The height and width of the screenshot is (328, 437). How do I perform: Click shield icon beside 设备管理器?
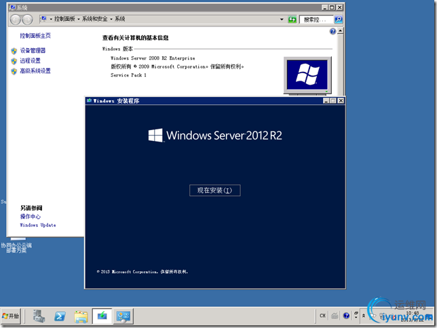click(14, 51)
